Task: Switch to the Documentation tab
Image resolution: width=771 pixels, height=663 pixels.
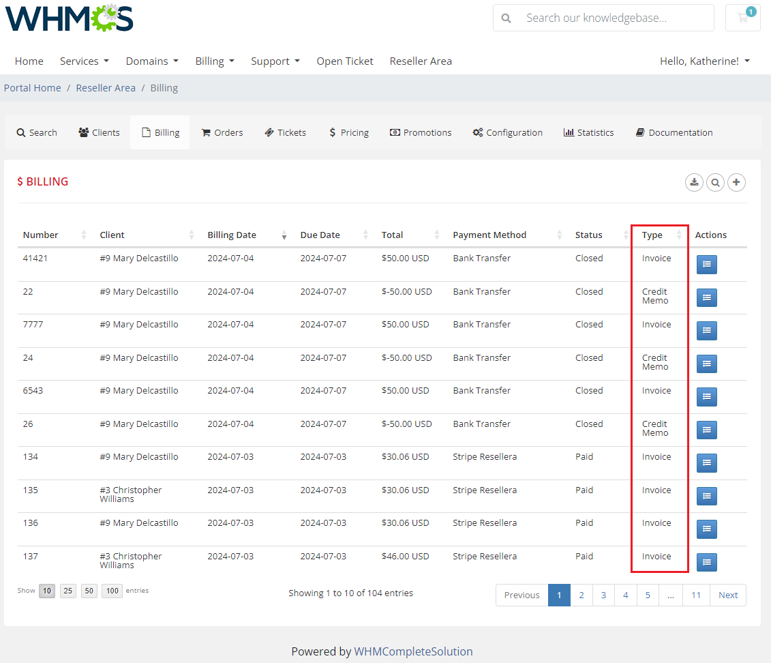Action: 674,132
